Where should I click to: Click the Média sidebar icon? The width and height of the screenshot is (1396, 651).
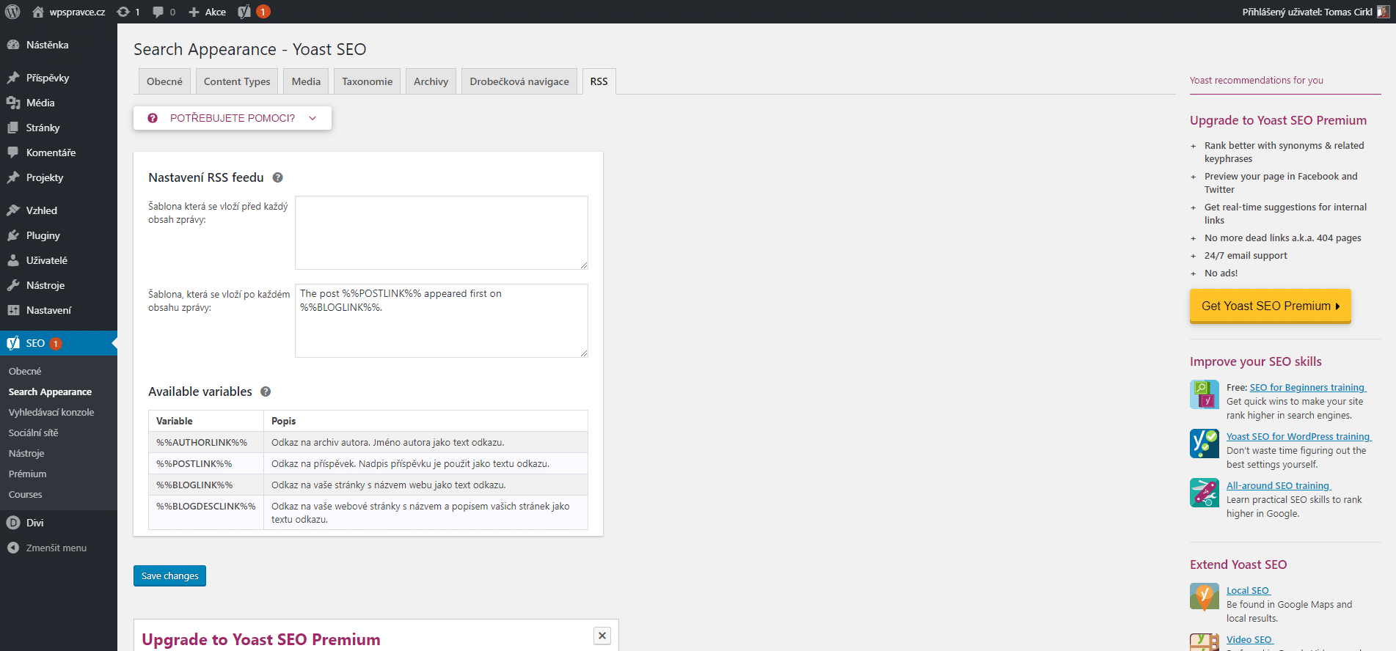[13, 103]
